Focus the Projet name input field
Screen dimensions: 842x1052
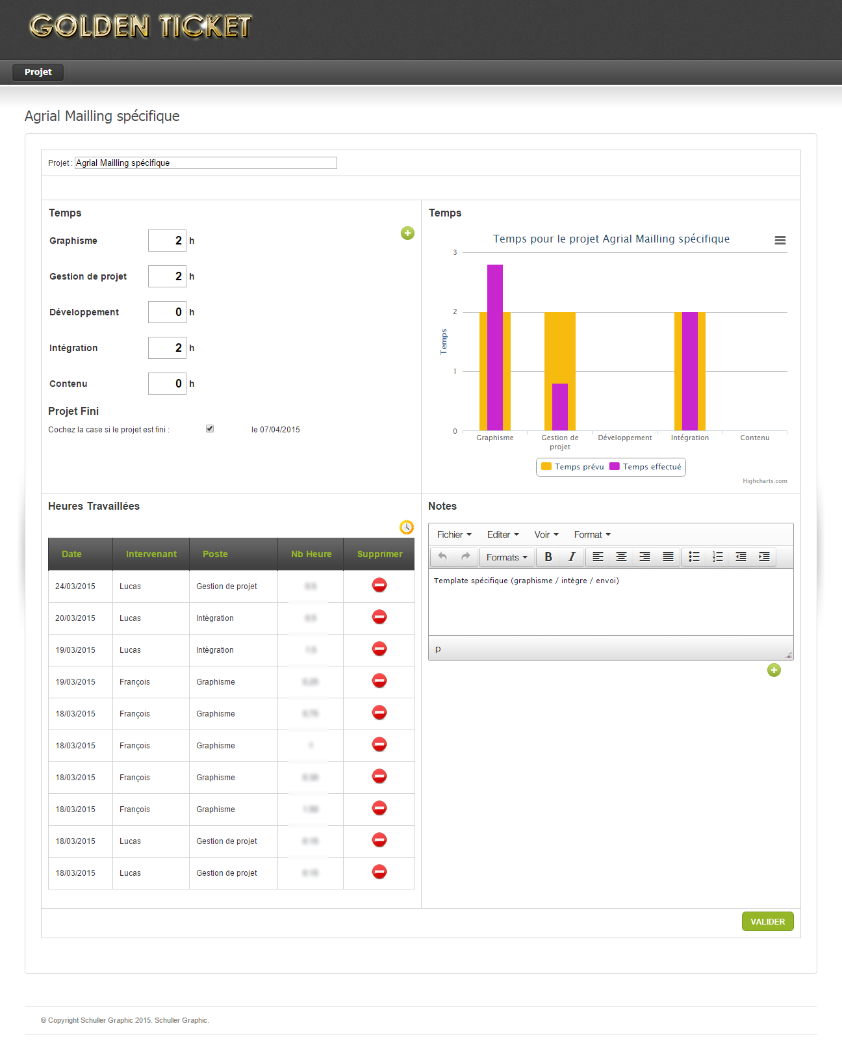pyautogui.click(x=206, y=163)
